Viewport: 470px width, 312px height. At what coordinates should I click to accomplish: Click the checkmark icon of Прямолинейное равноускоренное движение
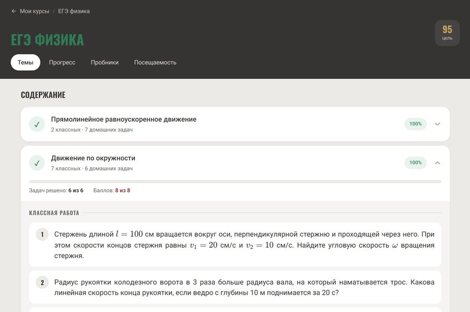tap(37, 124)
